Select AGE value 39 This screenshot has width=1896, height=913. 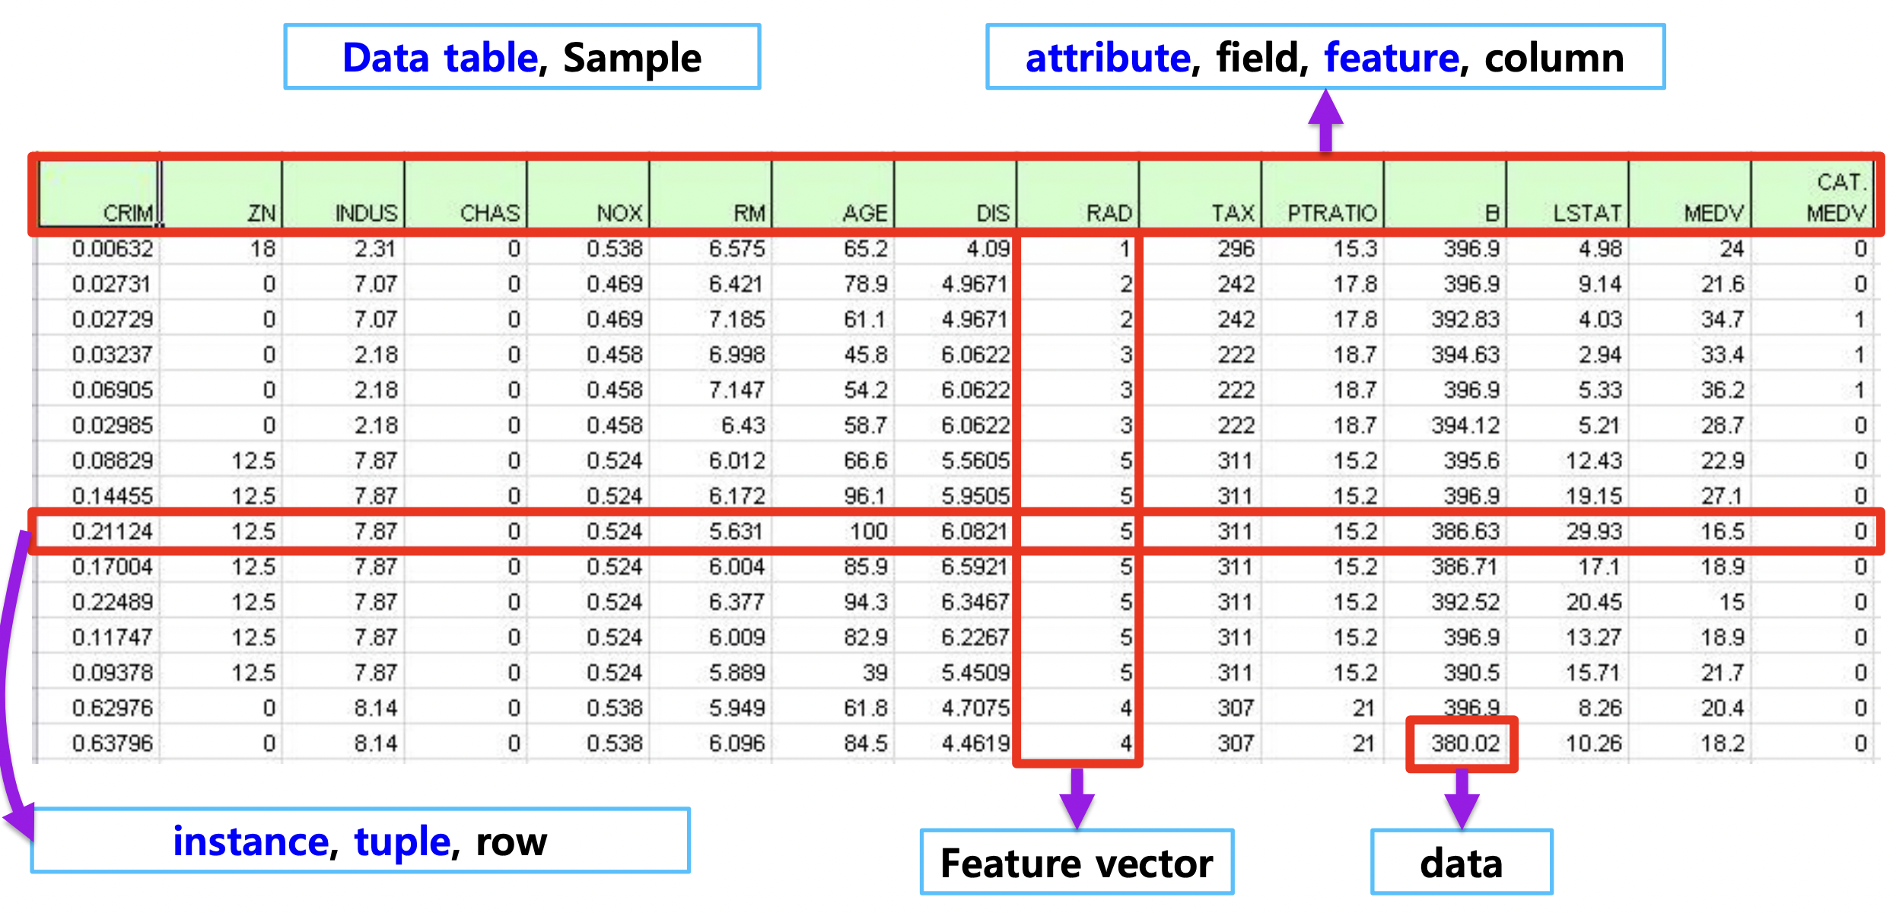click(x=834, y=673)
